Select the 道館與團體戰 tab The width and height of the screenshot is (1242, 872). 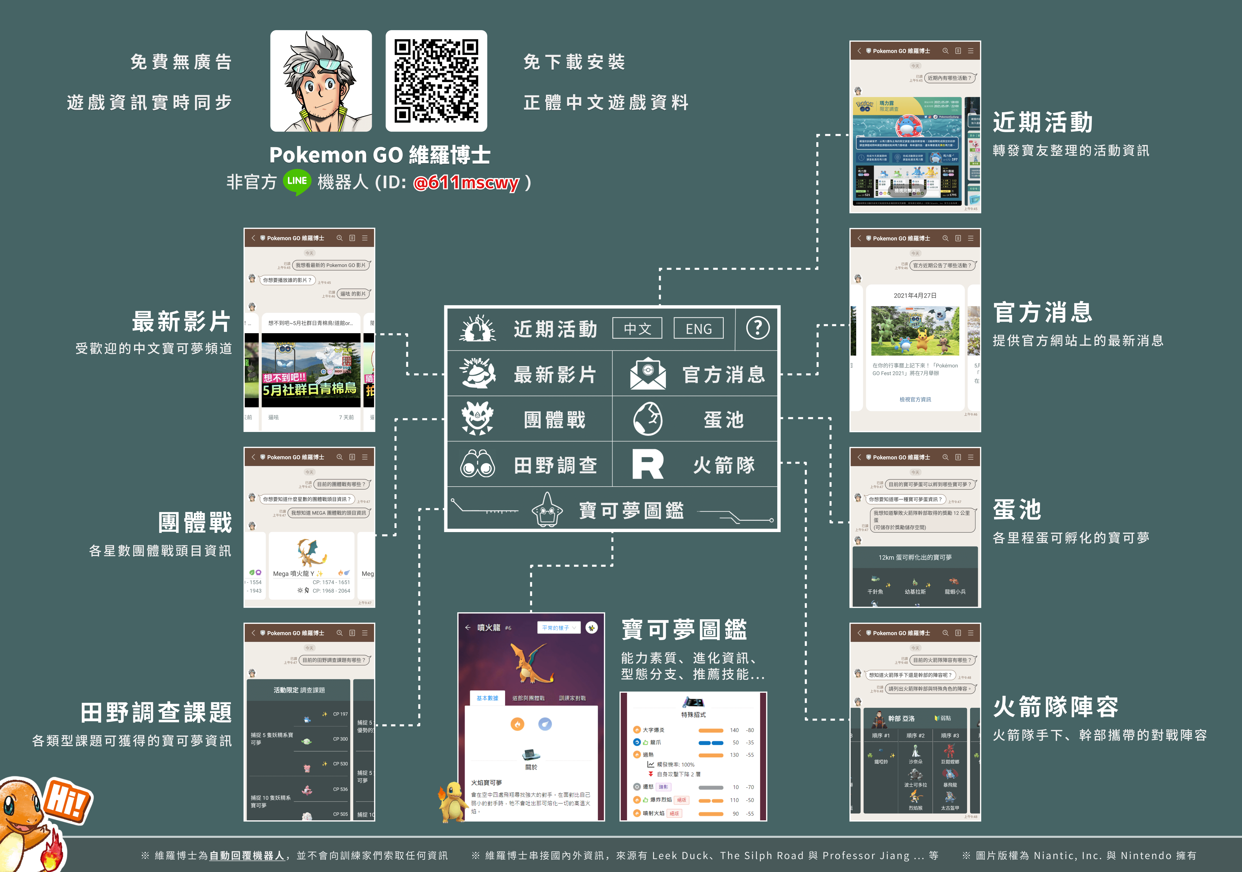[529, 698]
